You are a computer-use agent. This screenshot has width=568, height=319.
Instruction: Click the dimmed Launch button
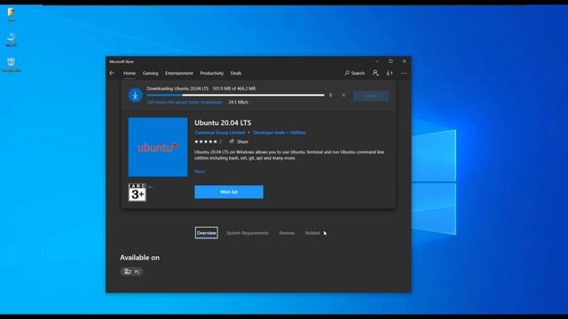coord(371,96)
